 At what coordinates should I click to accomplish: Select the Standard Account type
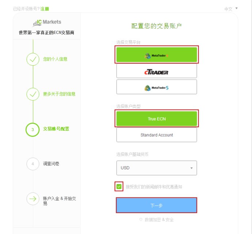tap(157, 135)
